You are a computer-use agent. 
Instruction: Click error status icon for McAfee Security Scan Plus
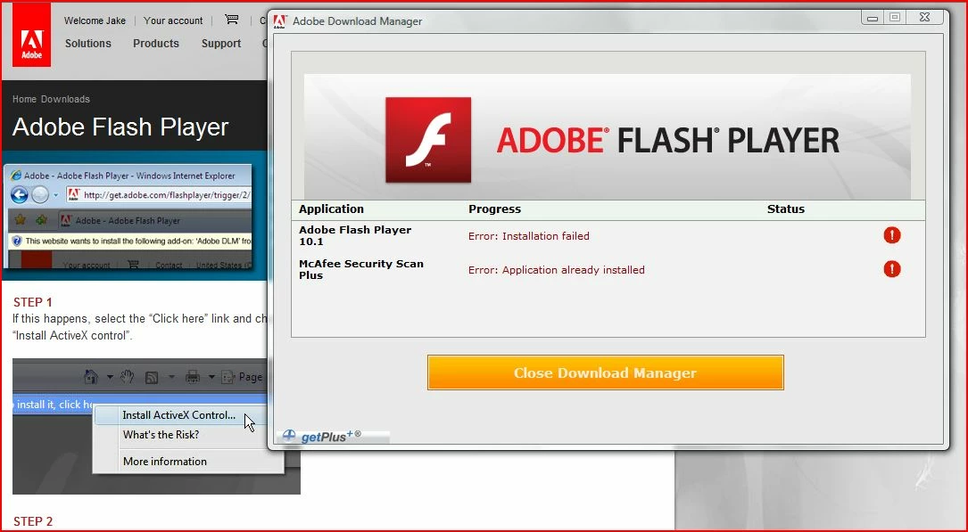tap(892, 269)
